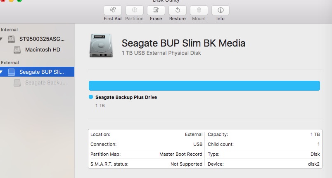Click the S.M.A.R.T. status row

point(146,164)
